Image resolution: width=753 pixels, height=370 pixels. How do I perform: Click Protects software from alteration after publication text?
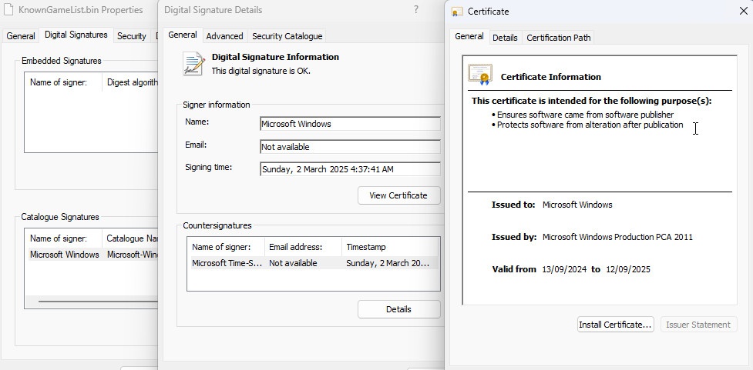[x=590, y=125]
